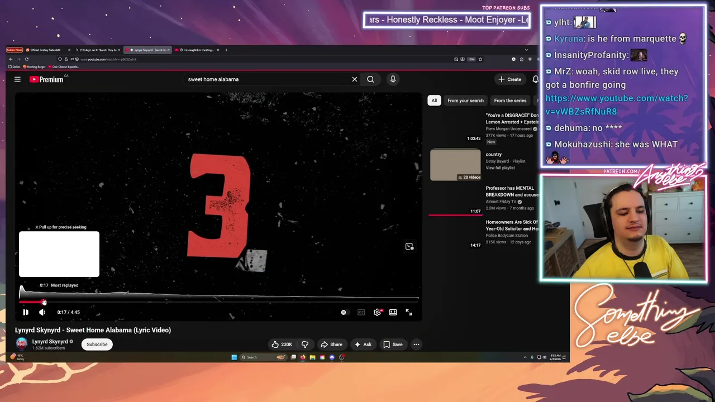This screenshot has height=402, width=715.
Task: Open Homeowners Are Sick Of video
Action: click(x=512, y=225)
